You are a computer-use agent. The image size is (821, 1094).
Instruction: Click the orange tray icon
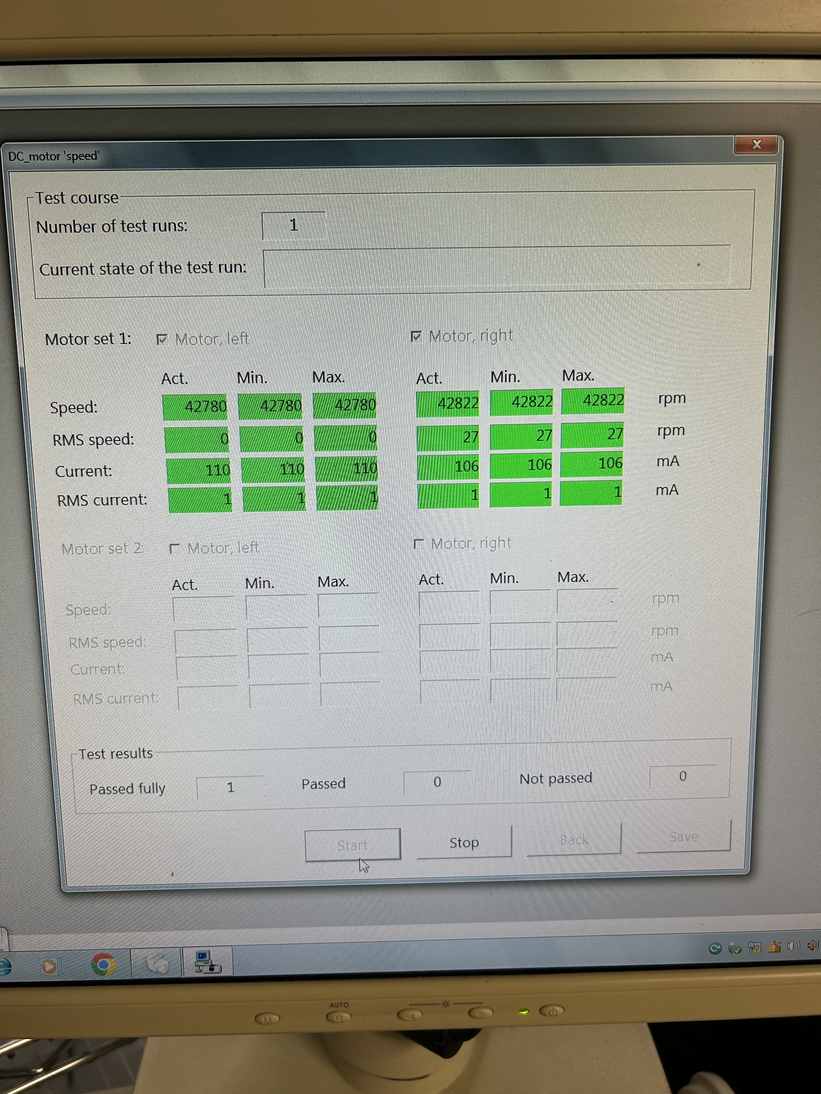point(775,947)
